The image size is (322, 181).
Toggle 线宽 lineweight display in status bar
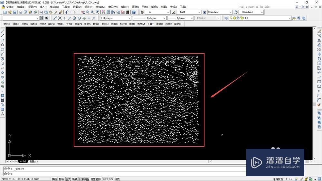click(117, 179)
